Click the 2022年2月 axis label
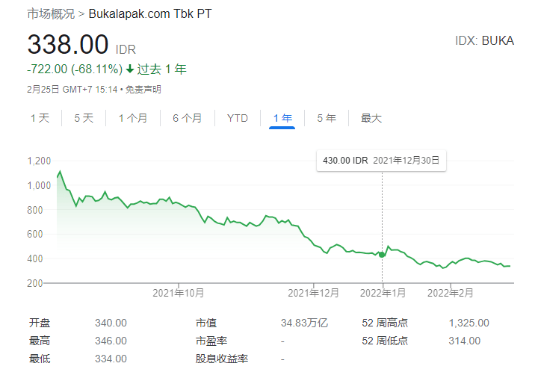Image resolution: width=538 pixels, height=378 pixels. (x=450, y=293)
